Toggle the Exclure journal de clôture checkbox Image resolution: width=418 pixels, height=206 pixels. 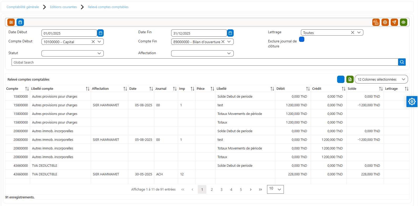302,39
